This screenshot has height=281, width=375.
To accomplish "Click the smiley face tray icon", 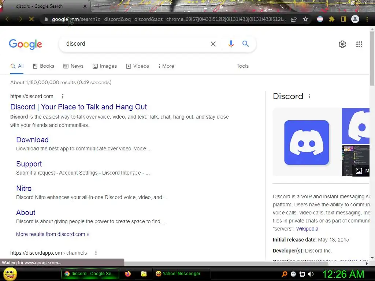I will [x=293, y=274].
